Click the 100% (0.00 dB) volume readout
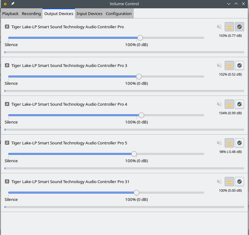The image size is (249, 235). coord(230,190)
